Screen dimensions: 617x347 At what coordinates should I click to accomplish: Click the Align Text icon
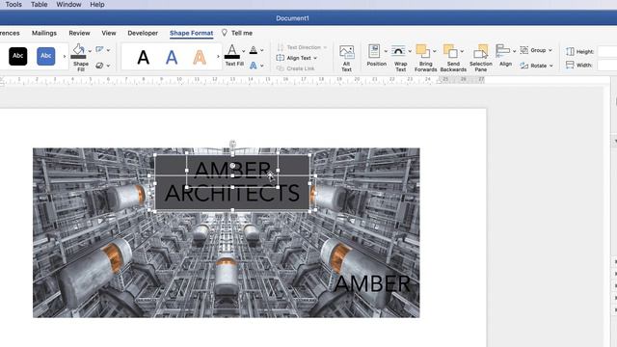click(x=281, y=58)
